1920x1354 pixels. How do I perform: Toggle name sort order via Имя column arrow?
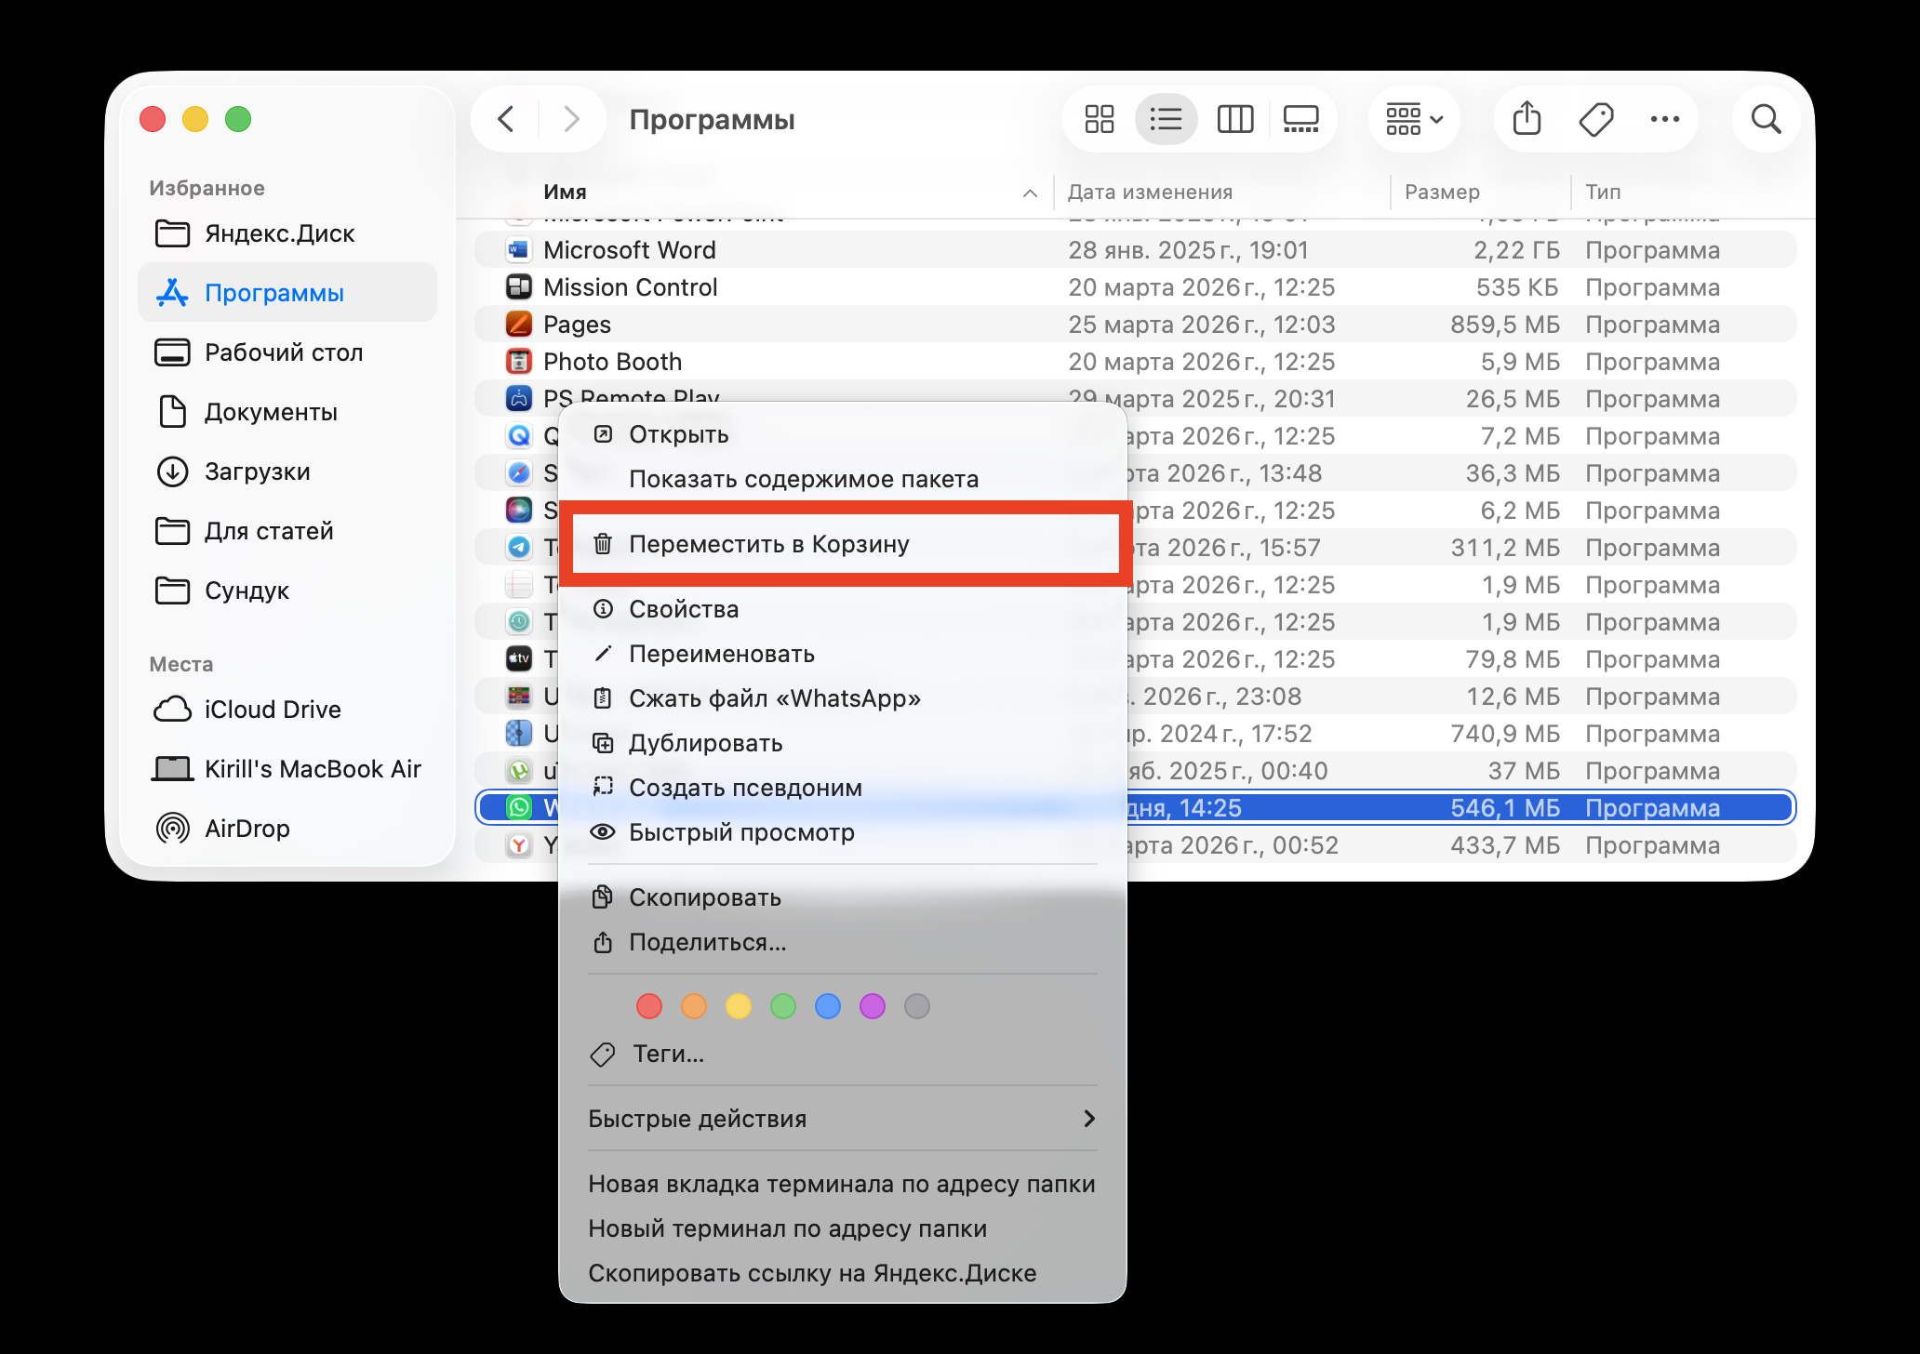coord(1029,192)
